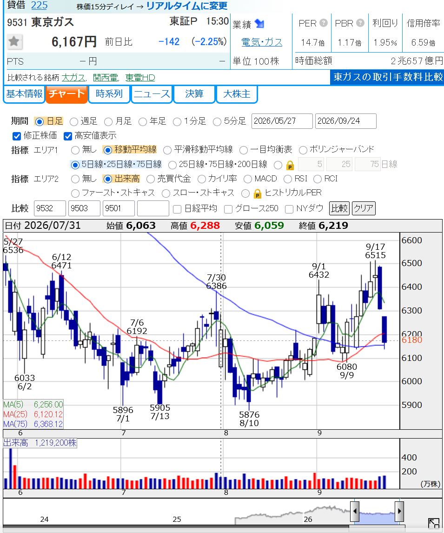Click start date field 2026/05/27

click(x=282, y=121)
